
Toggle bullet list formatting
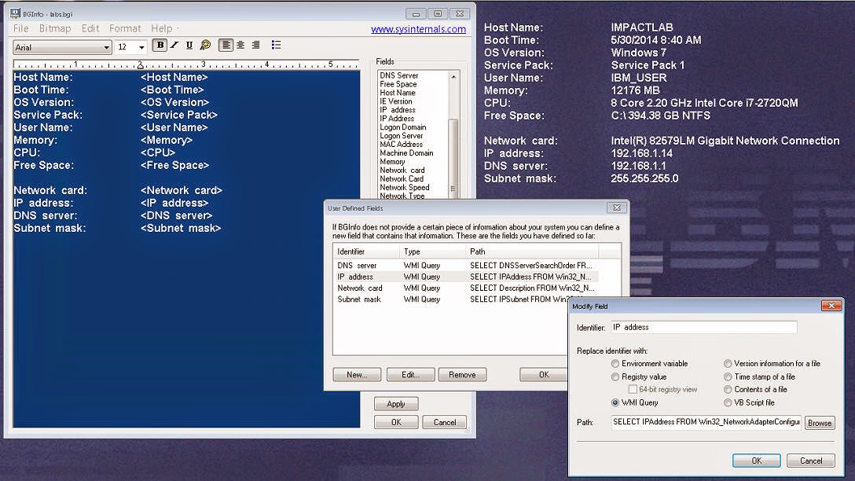tap(276, 45)
